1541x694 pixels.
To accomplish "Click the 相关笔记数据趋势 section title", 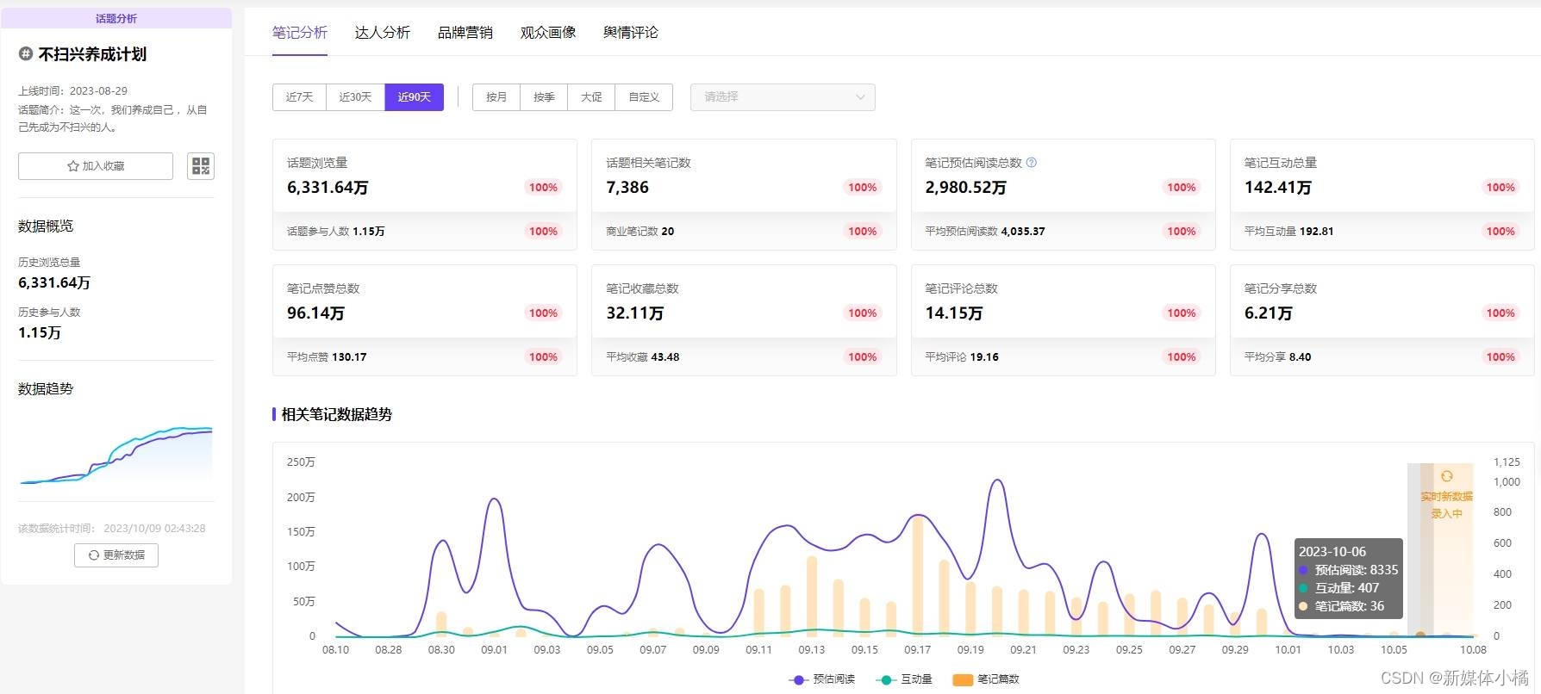I will coord(337,415).
